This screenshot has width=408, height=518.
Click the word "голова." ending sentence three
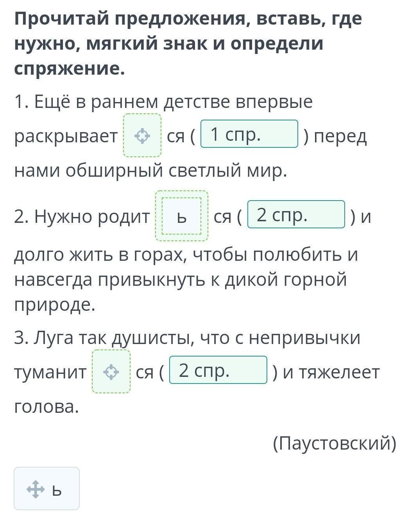[x=47, y=407]
